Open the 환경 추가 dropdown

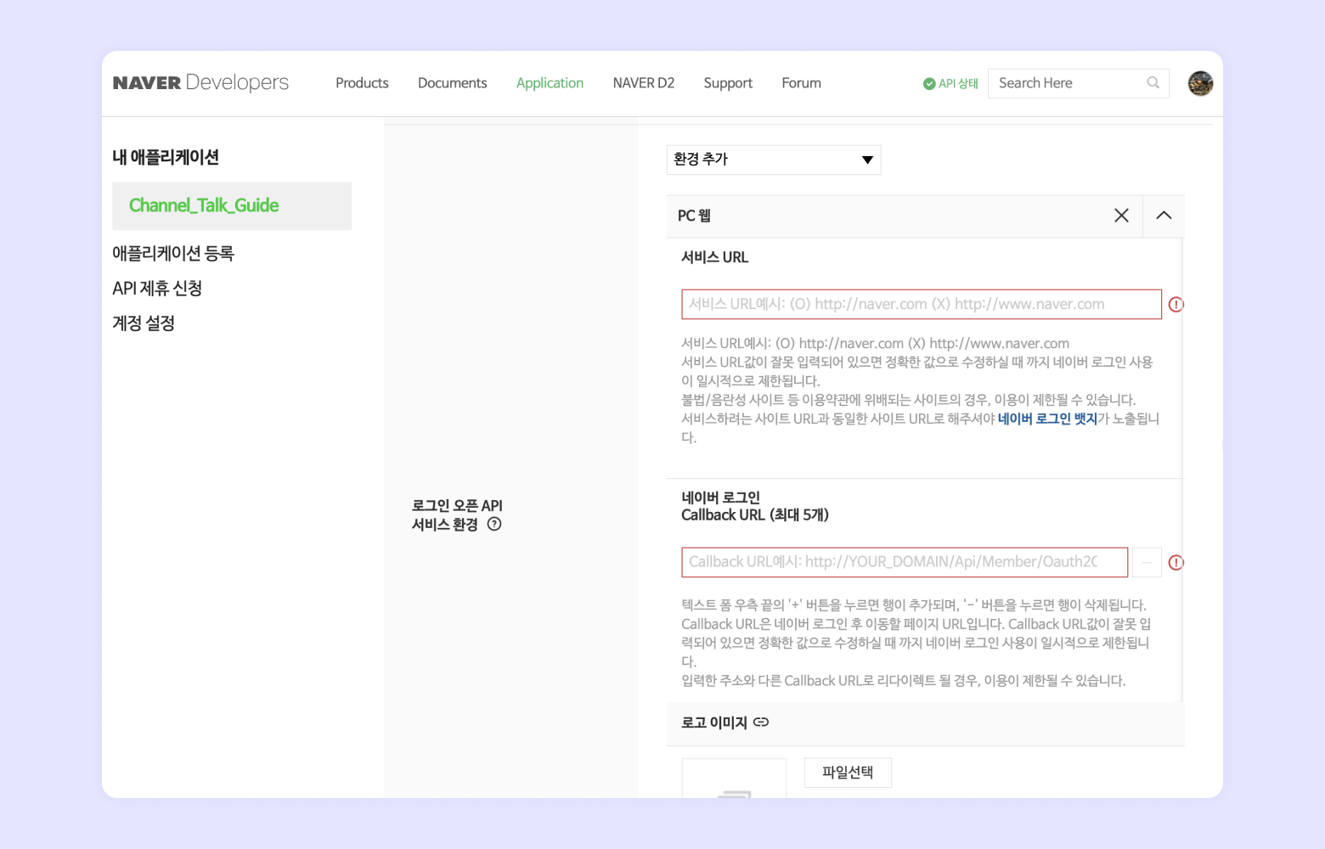click(774, 160)
